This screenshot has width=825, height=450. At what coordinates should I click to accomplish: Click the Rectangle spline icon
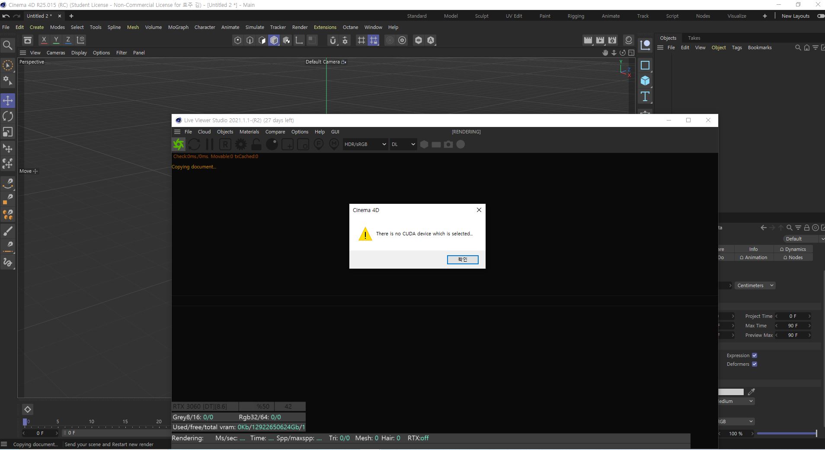point(645,65)
